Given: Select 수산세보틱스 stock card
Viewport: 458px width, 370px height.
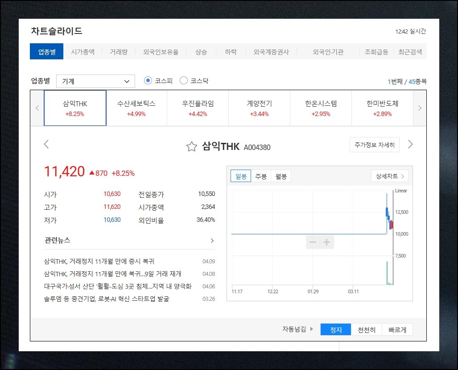Looking at the screenshot, I should pyautogui.click(x=136, y=108).
